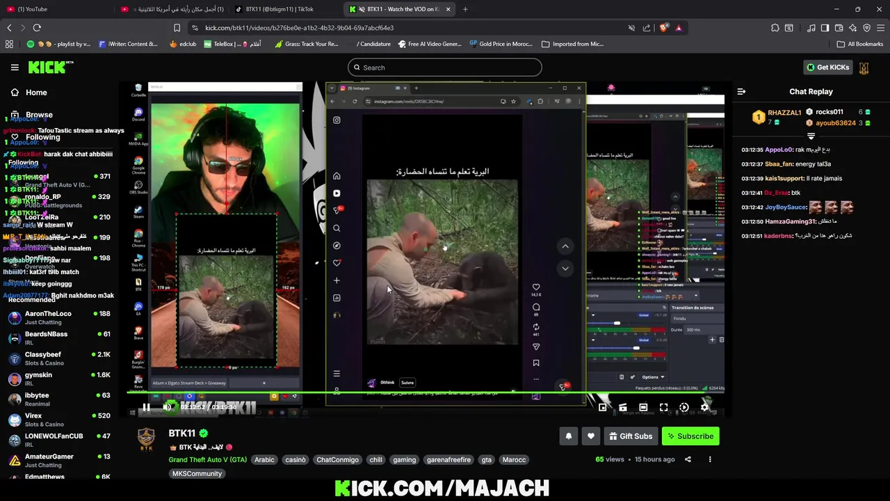Open the browser apps grid icon
Image resolution: width=890 pixels, height=501 pixels.
(x=9, y=44)
